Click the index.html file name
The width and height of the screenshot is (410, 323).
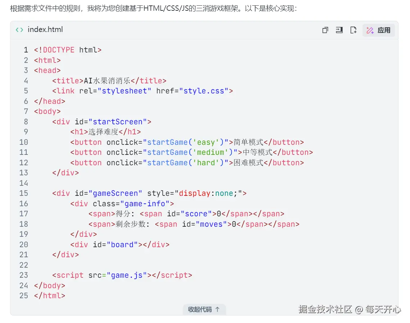(x=45, y=29)
